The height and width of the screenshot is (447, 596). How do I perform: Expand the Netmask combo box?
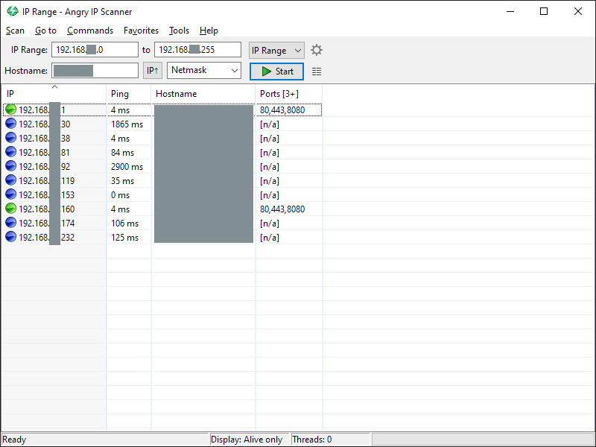[204, 70]
